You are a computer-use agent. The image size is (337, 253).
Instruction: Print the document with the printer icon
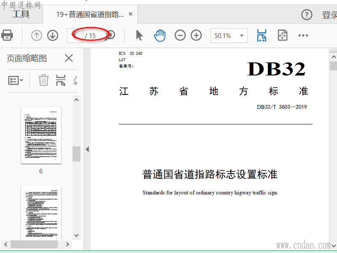pos(7,35)
